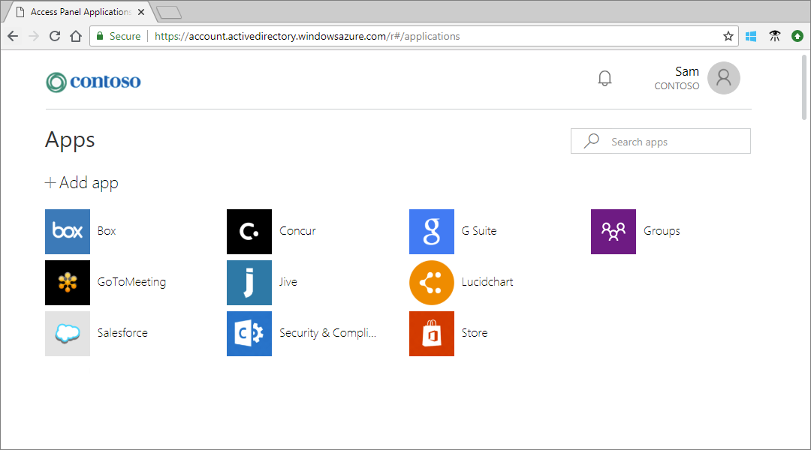Click the page vertical scrollbar

(804, 87)
